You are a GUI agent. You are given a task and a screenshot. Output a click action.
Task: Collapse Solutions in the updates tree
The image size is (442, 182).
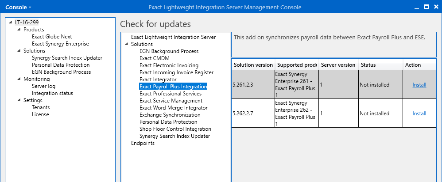click(127, 44)
